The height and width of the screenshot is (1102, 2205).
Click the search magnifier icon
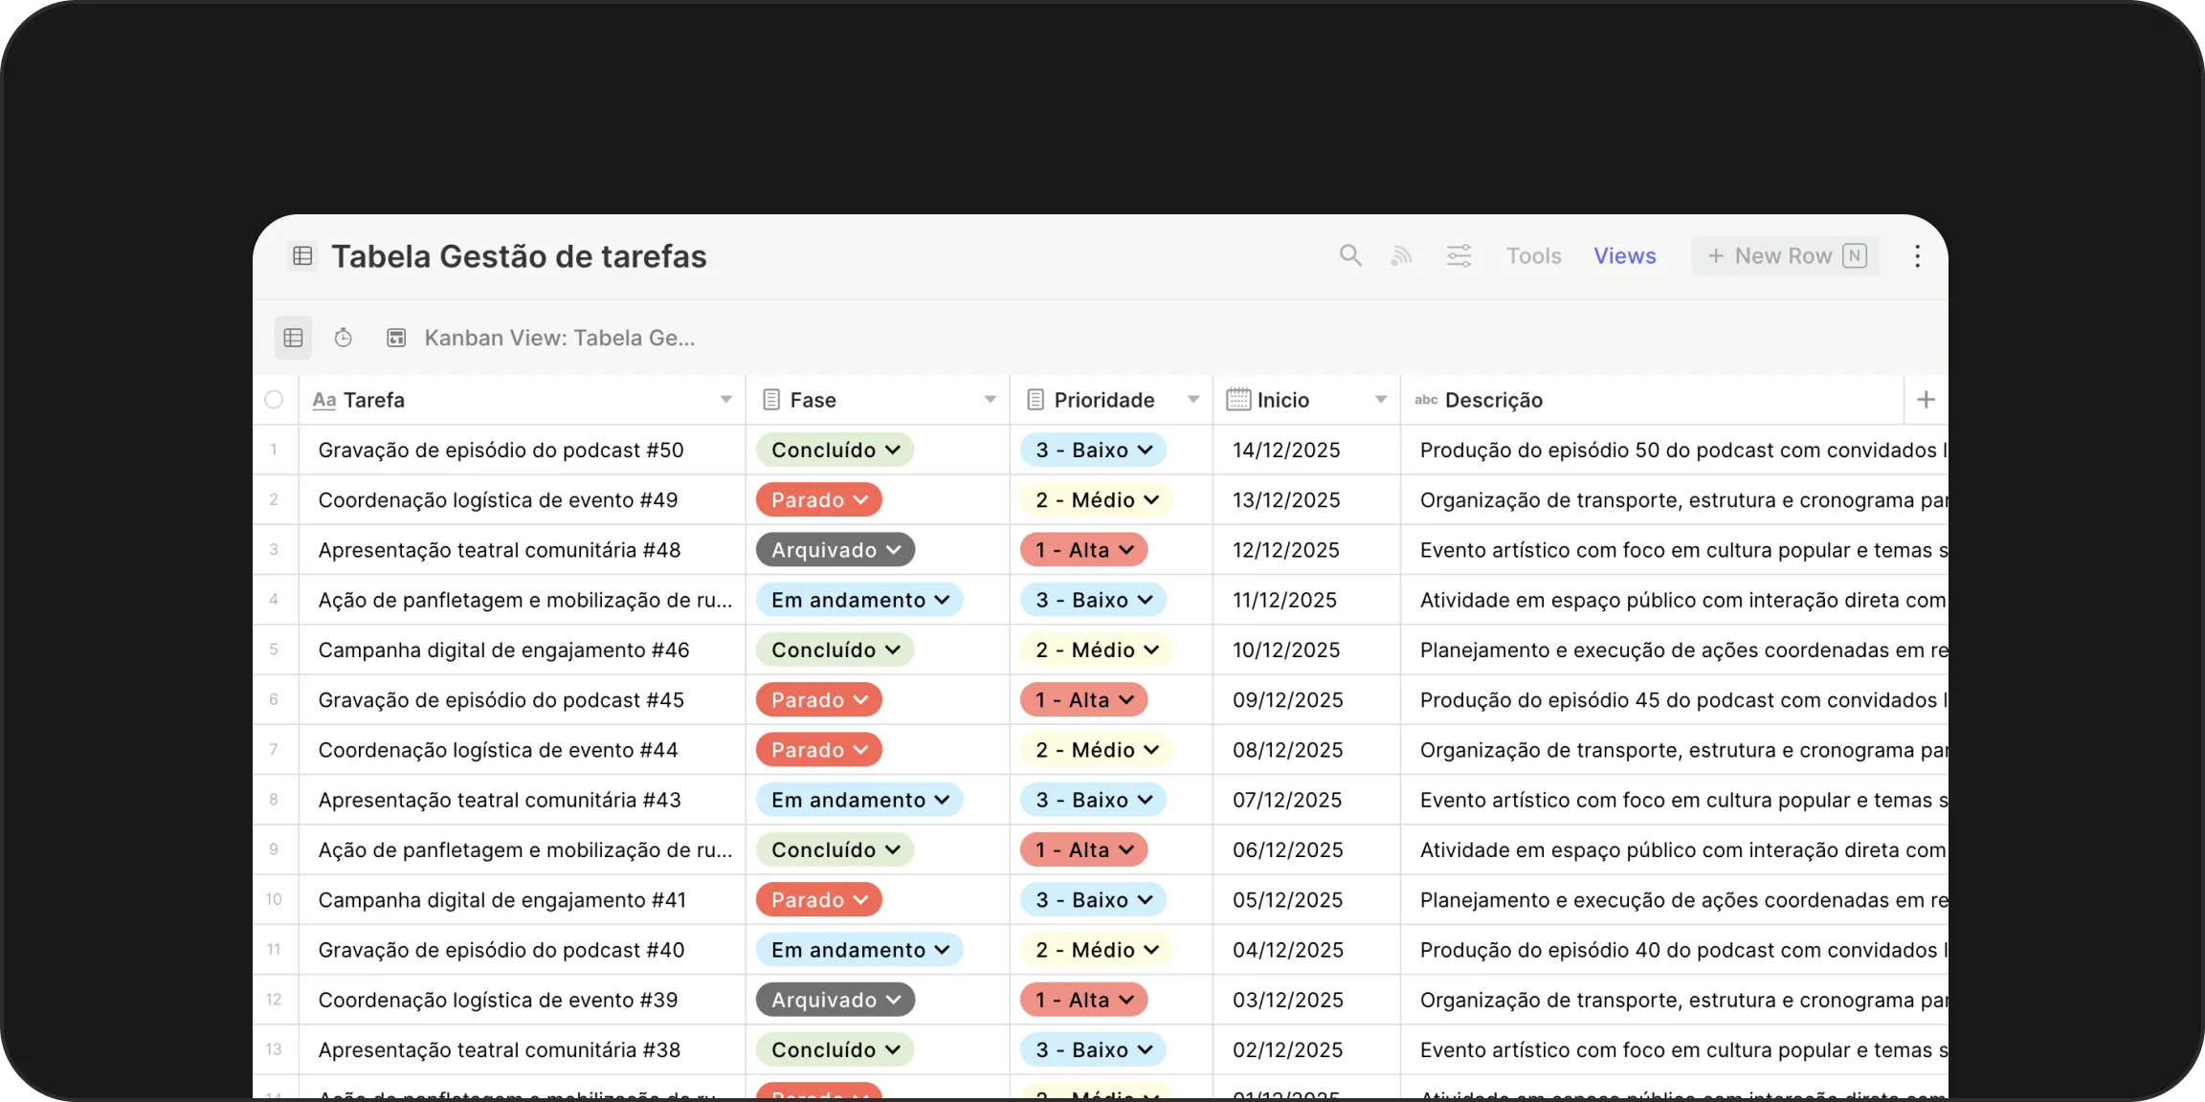[1349, 255]
